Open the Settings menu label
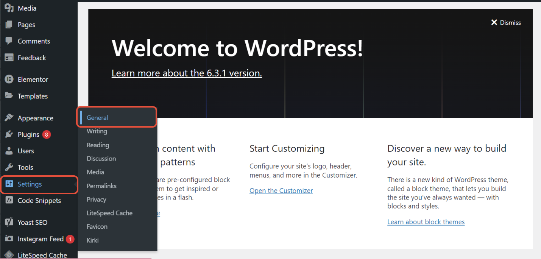This screenshot has width=541, height=259. [30, 184]
